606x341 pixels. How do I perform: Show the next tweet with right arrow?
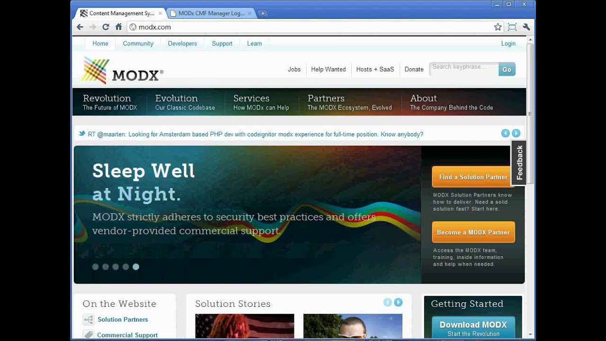pyautogui.click(x=516, y=134)
